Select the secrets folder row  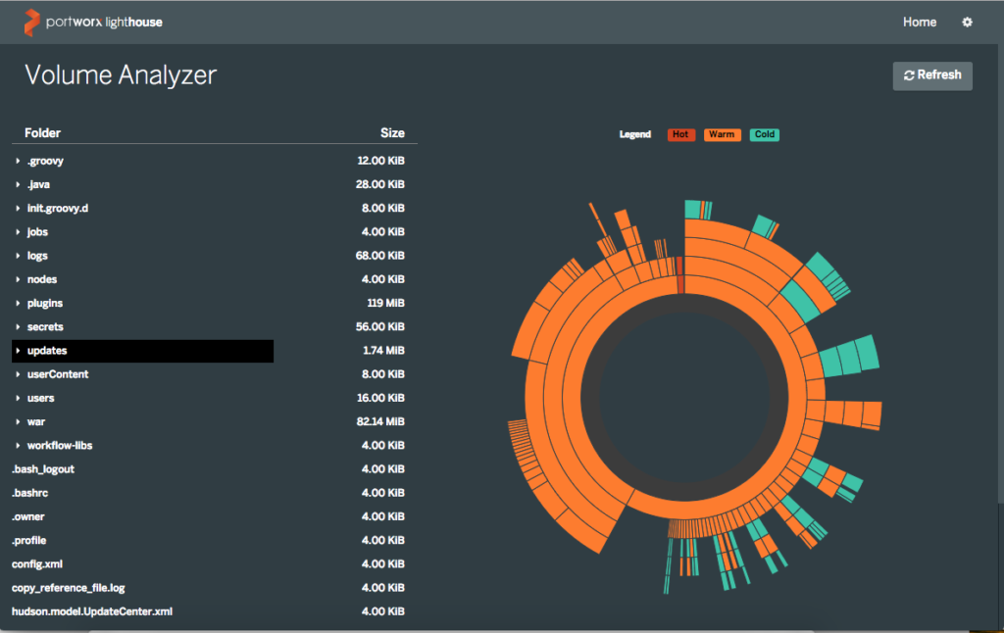(45, 327)
